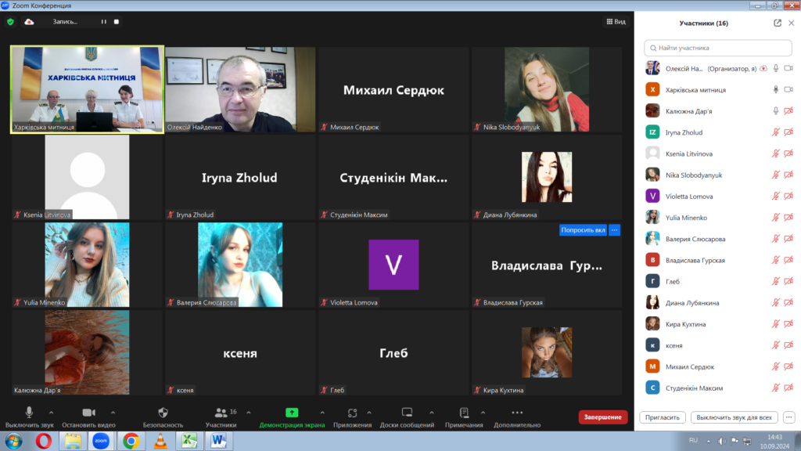Toggle the Участники panel button

(x=221, y=417)
